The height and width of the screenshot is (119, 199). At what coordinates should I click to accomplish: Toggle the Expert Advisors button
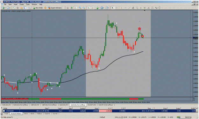point(55,8)
